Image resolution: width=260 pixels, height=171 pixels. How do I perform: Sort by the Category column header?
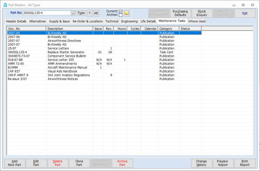[168, 29]
